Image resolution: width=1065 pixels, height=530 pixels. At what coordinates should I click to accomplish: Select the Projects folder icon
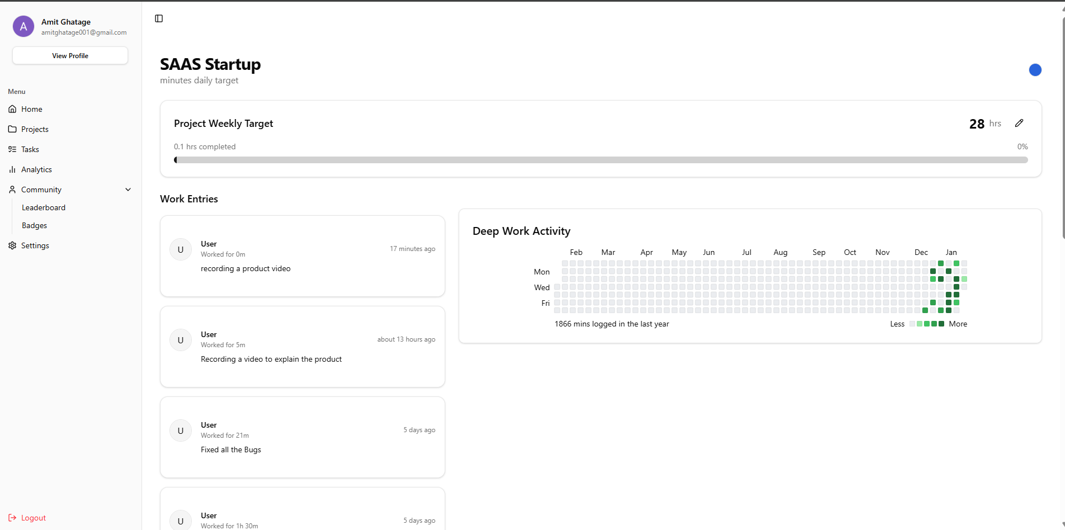click(12, 129)
